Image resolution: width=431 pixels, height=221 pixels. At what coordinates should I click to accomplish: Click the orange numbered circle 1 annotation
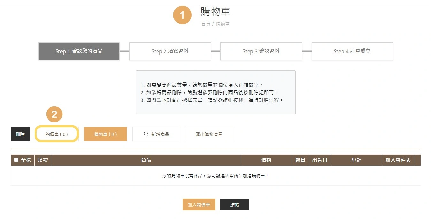click(x=182, y=15)
